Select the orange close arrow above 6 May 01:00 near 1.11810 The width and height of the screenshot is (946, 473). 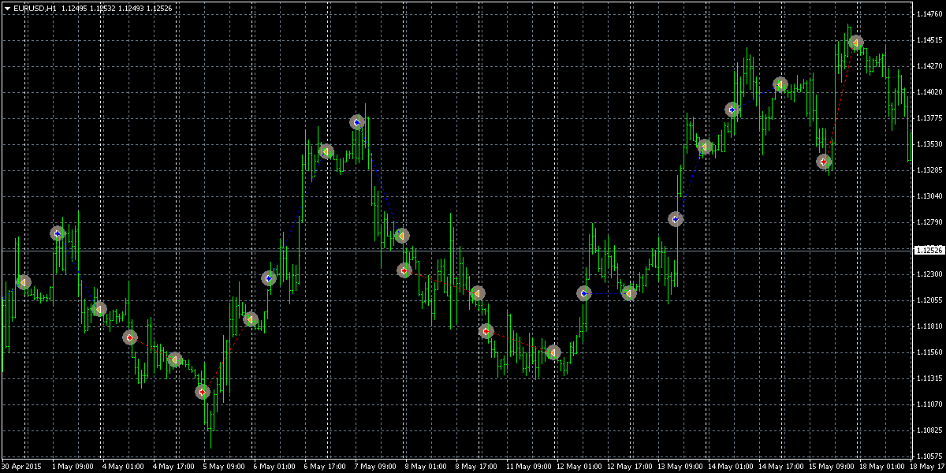click(x=251, y=319)
